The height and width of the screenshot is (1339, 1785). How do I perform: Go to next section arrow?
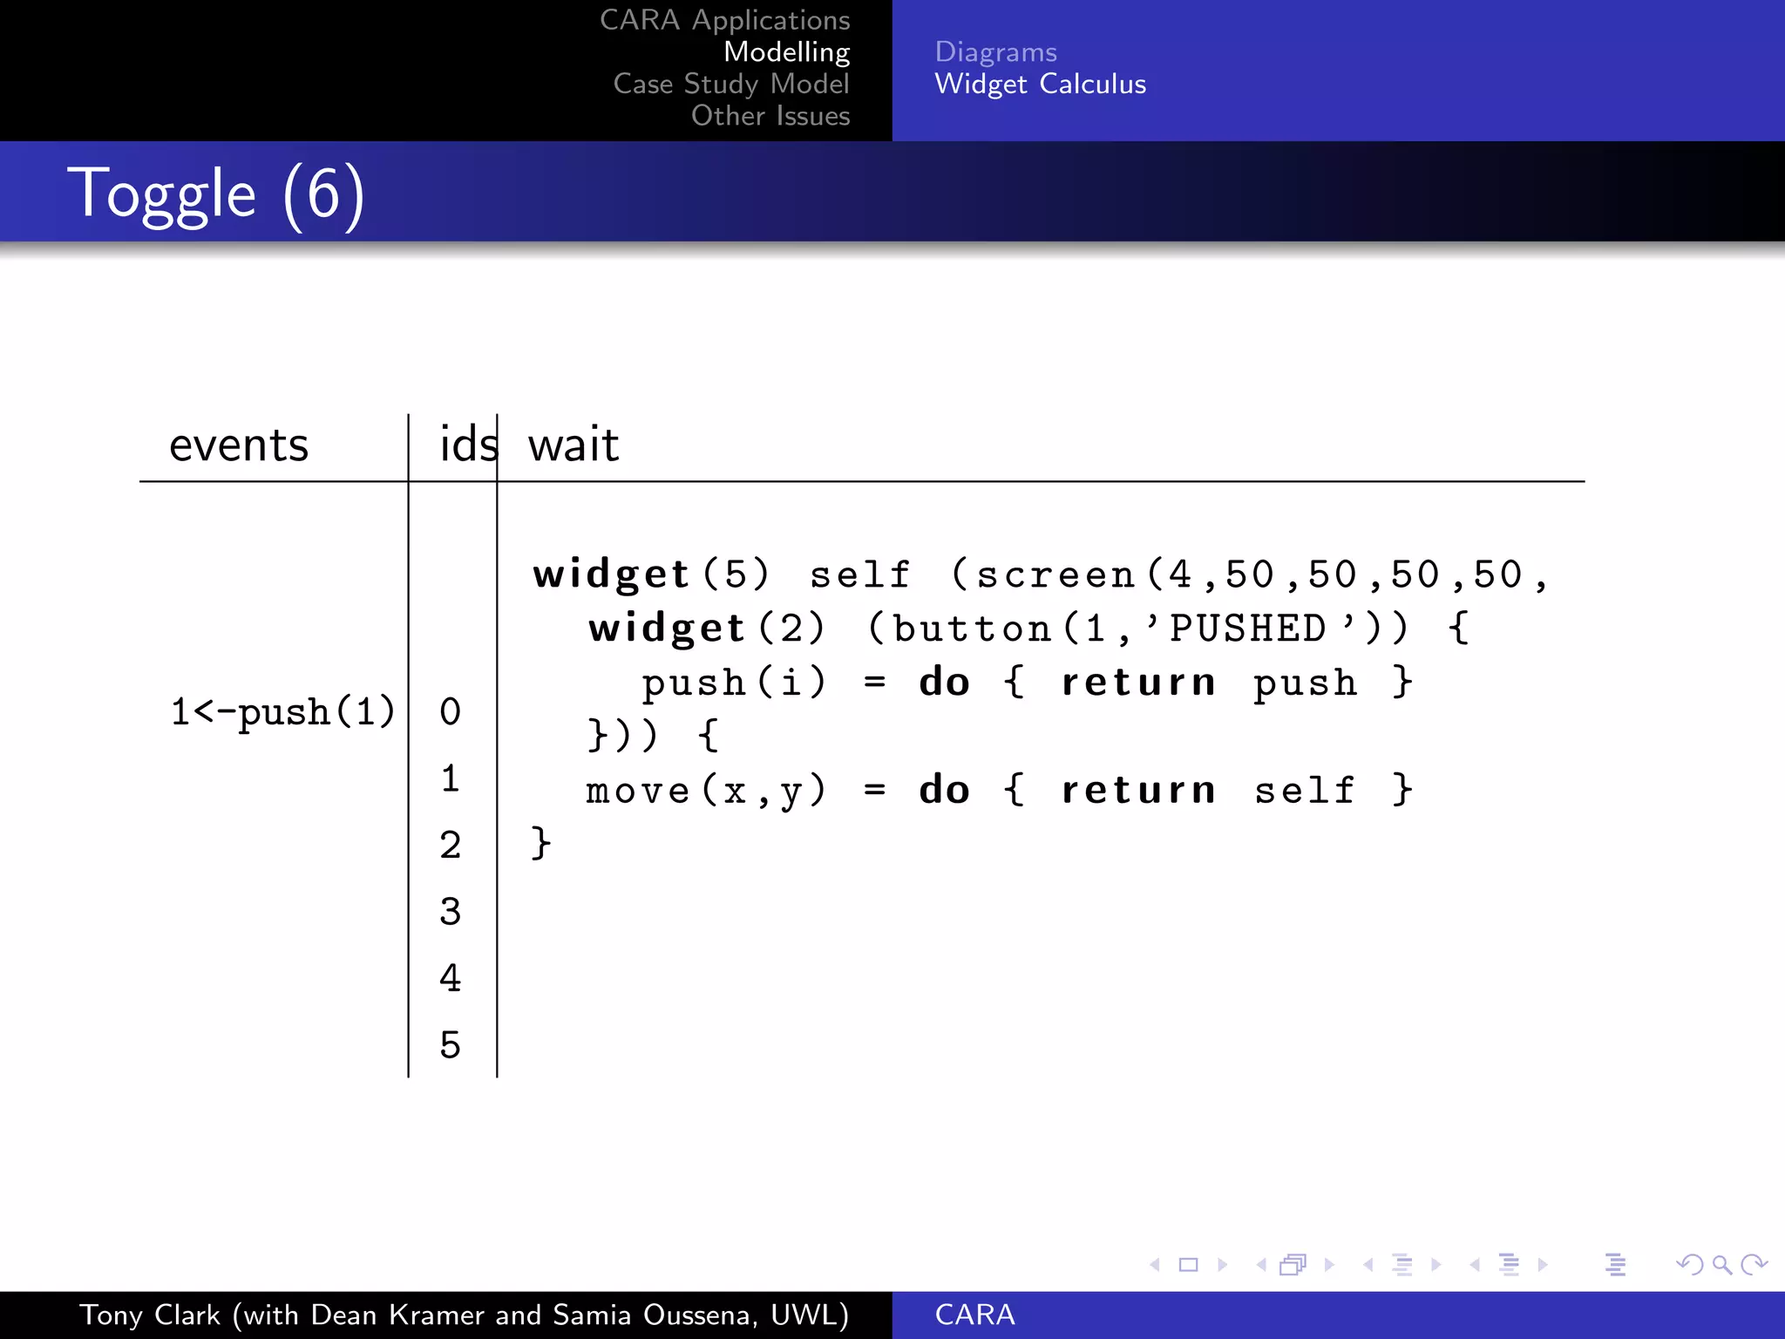coord(1543,1265)
